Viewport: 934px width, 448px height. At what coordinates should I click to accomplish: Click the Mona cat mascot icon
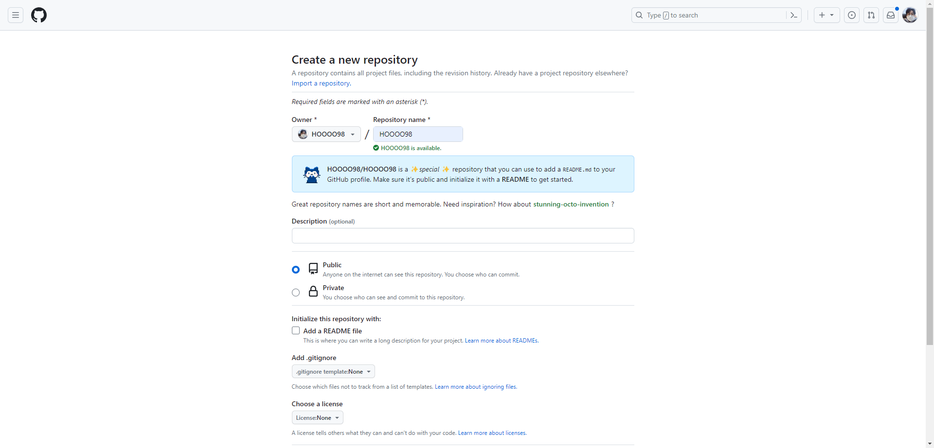(x=312, y=174)
